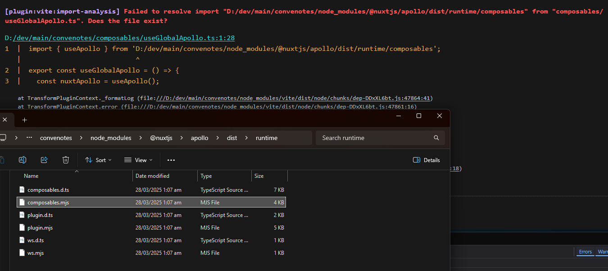Image resolution: width=608 pixels, height=271 pixels.
Task: Click the 4 KB size of composables.mjs
Action: [x=279, y=203]
